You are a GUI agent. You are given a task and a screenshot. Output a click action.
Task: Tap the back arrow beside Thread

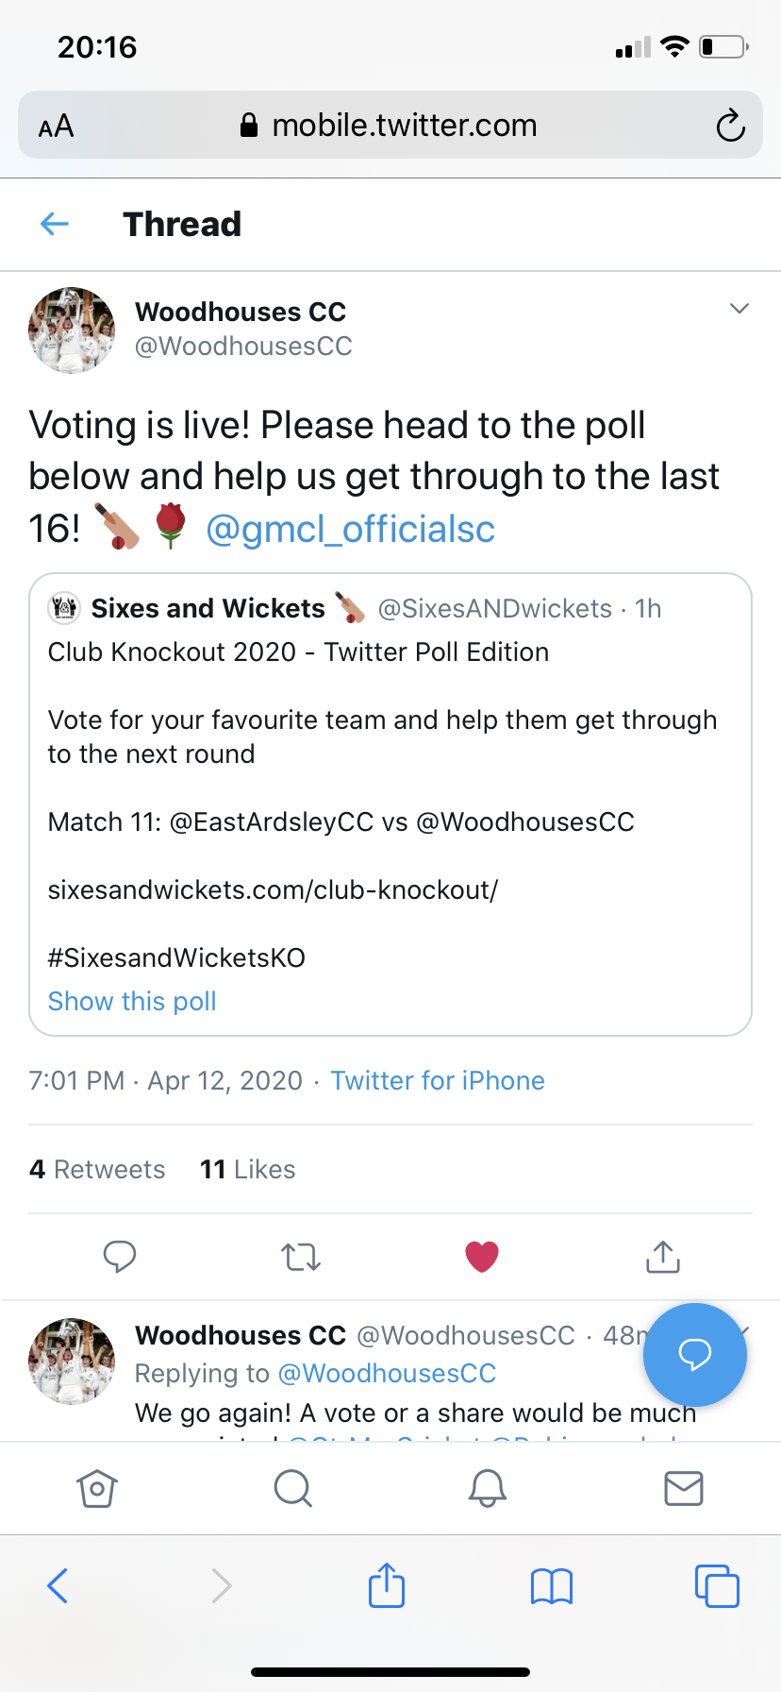(x=55, y=224)
